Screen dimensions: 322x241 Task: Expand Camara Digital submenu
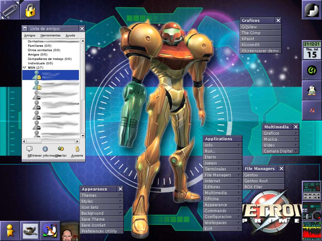(x=280, y=151)
